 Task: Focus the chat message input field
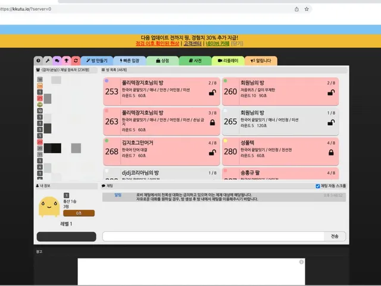[213, 236]
